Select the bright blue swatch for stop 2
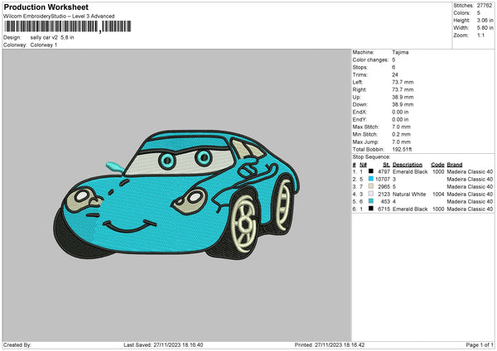This screenshot has width=497, height=351. point(369,179)
